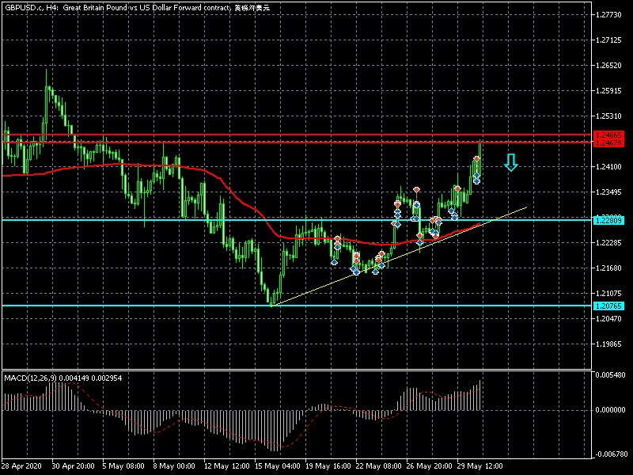Click the cyan down arrow marker
Screen dimensions: 633x475
511,163
